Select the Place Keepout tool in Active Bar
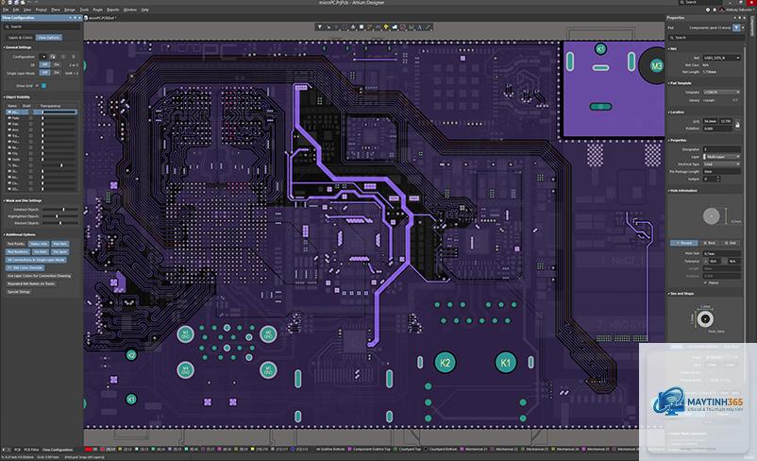Image resolution: width=757 pixels, height=461 pixels. tap(403, 26)
